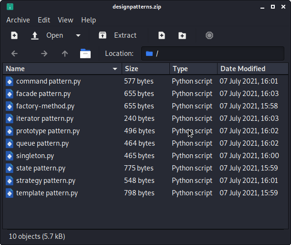Sort by the Date Modified column header
291x245 pixels.
tap(243, 69)
